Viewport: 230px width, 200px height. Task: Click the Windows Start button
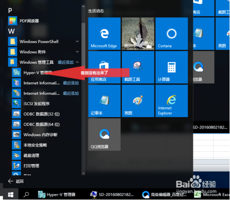point(11,194)
